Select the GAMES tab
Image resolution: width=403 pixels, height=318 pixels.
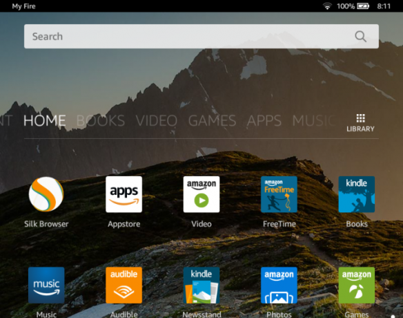[213, 120]
